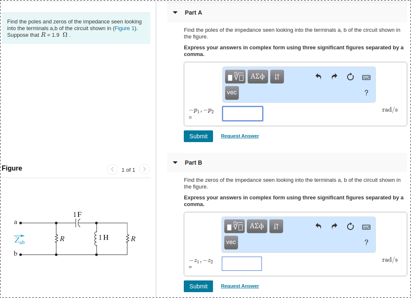This screenshot has width=411, height=298.
Task: Click the up-down arrows icon in Part B
Action: click(x=276, y=227)
